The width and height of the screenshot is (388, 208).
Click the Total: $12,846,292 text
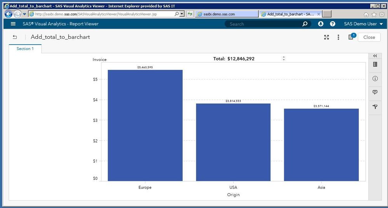point(234,59)
